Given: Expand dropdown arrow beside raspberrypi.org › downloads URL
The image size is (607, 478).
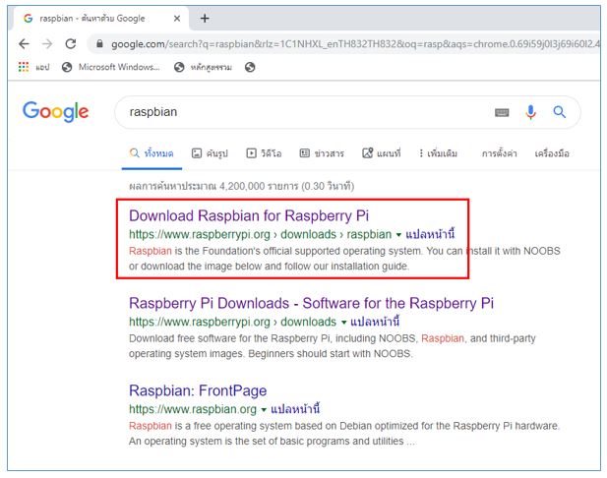Looking at the screenshot, I should [343, 323].
